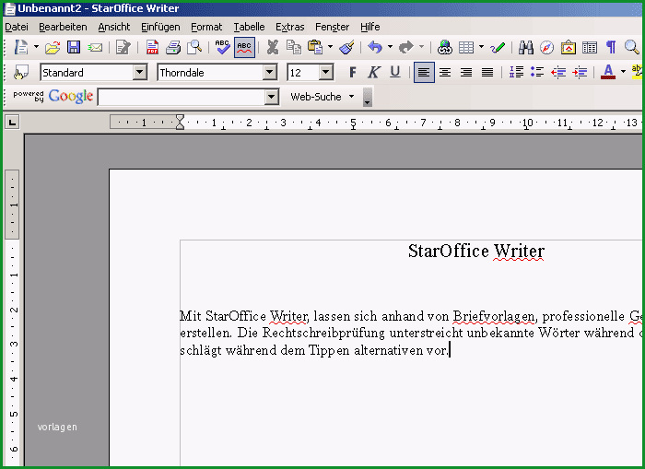Viewport: 645px width, 469px height.
Task: Align text left button
Action: click(x=424, y=73)
